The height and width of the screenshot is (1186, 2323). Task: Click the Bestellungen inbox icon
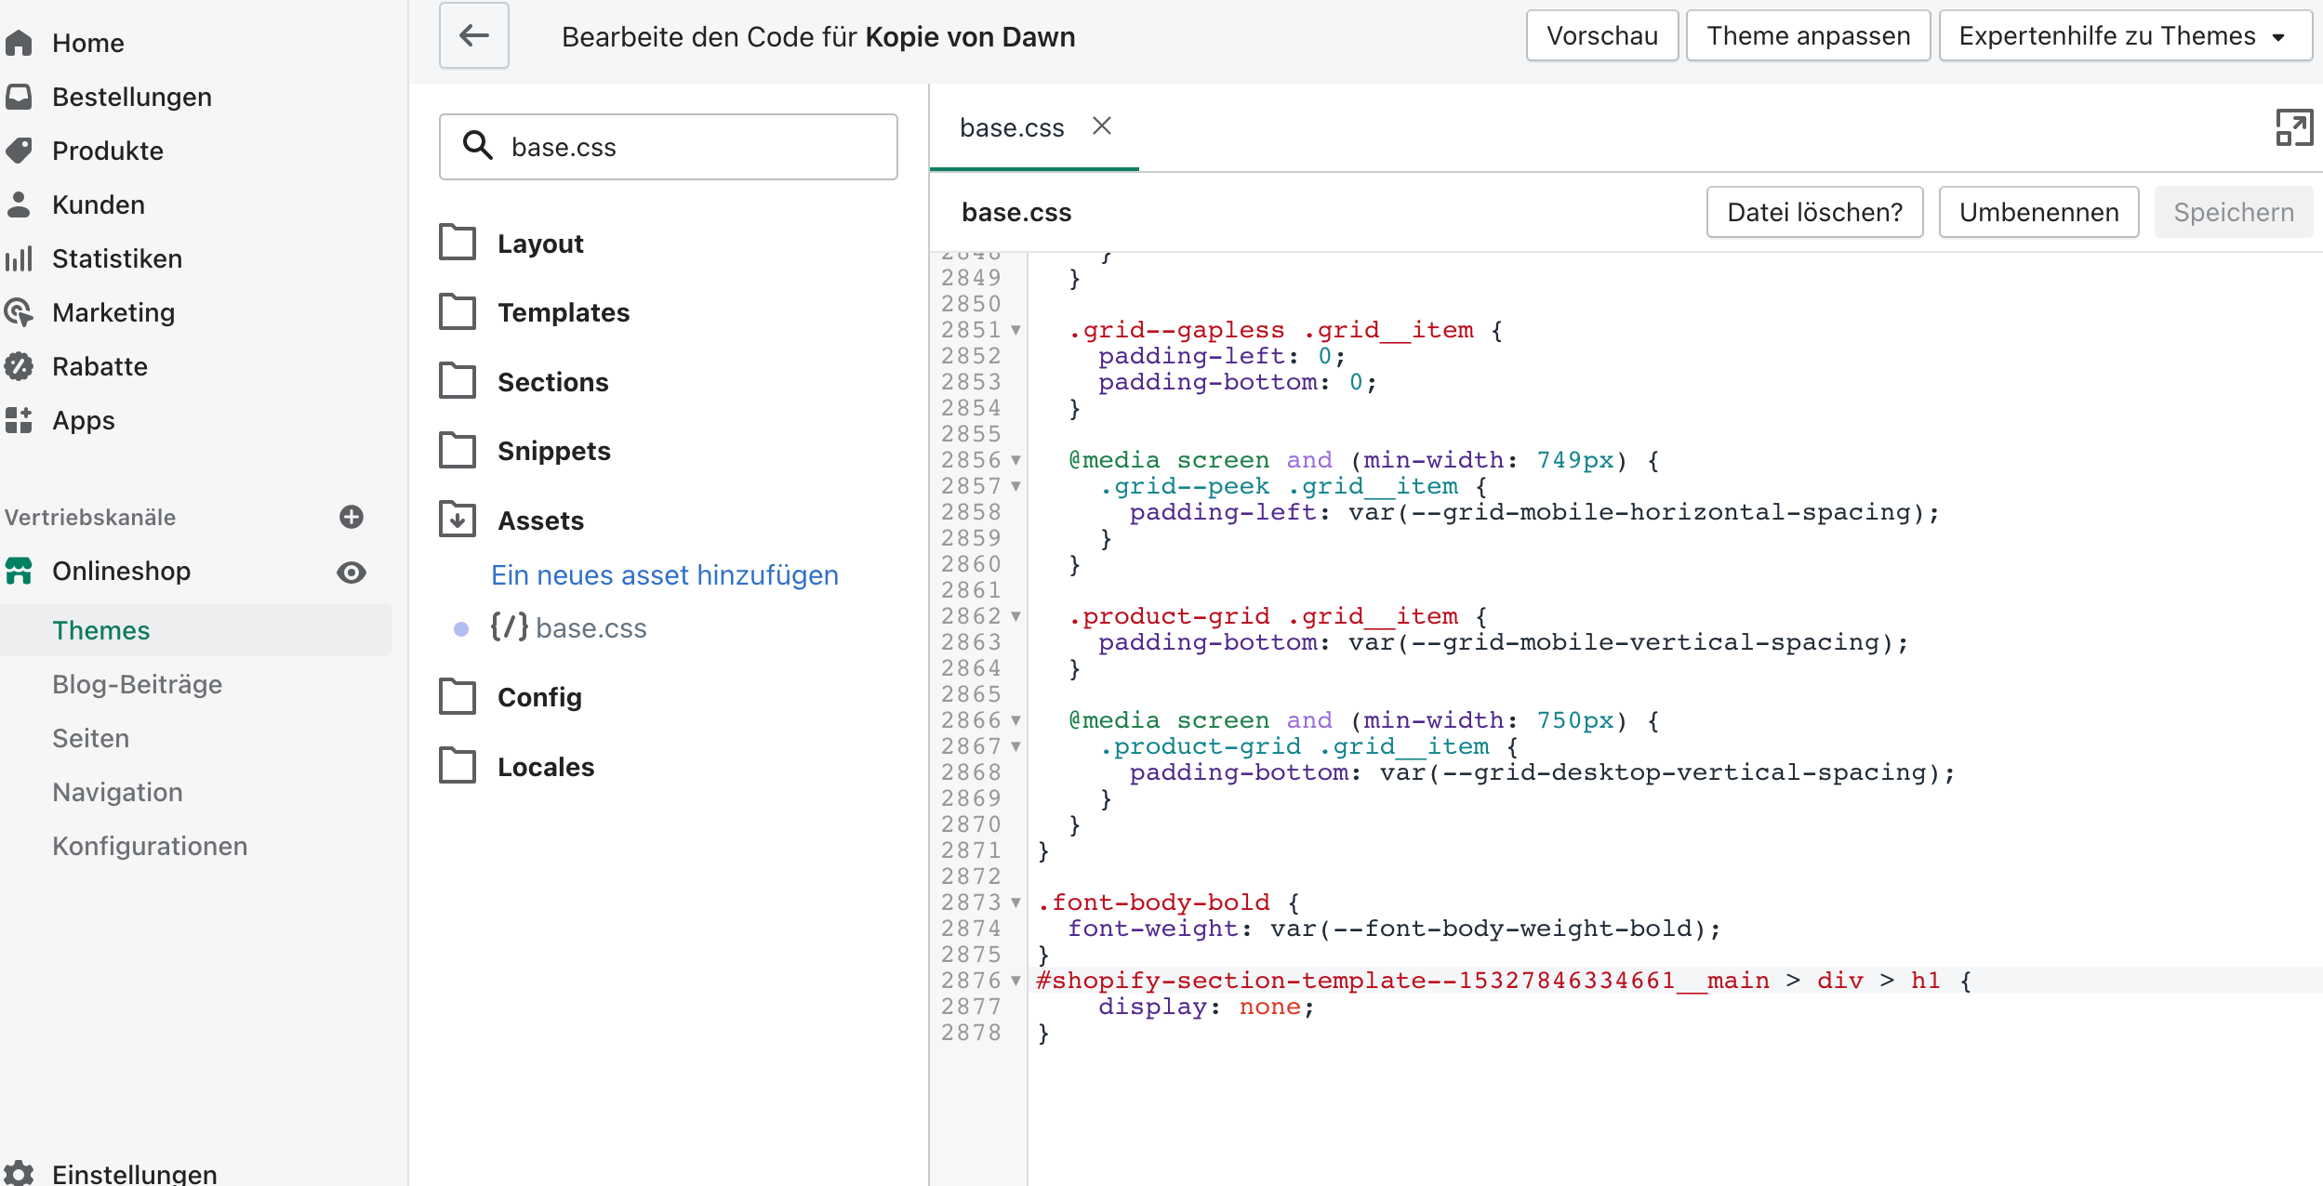19,97
